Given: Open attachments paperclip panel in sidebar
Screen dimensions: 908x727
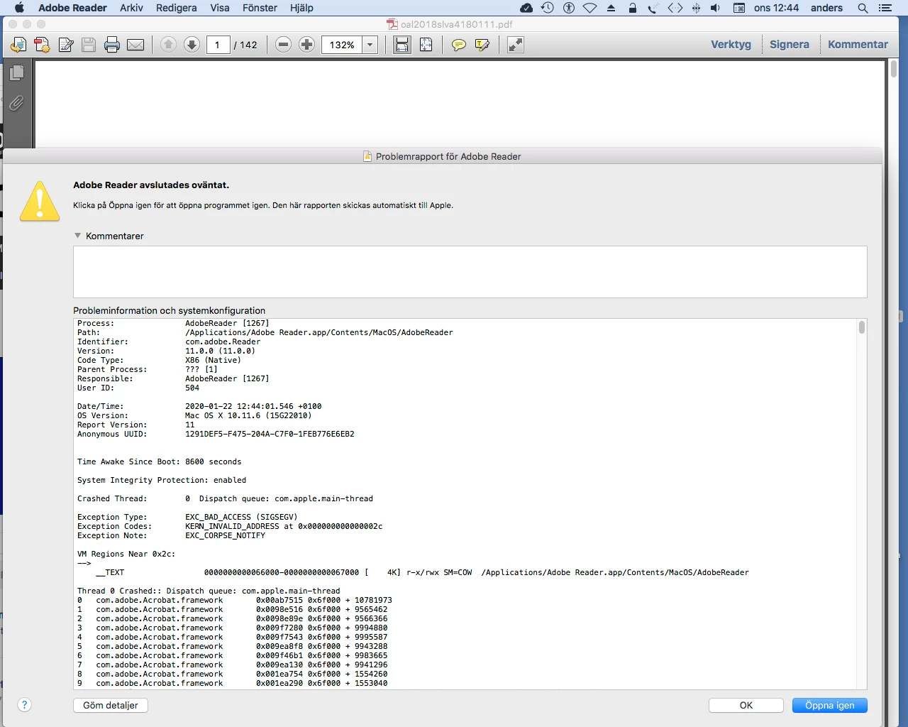Looking at the screenshot, I should coord(17,103).
